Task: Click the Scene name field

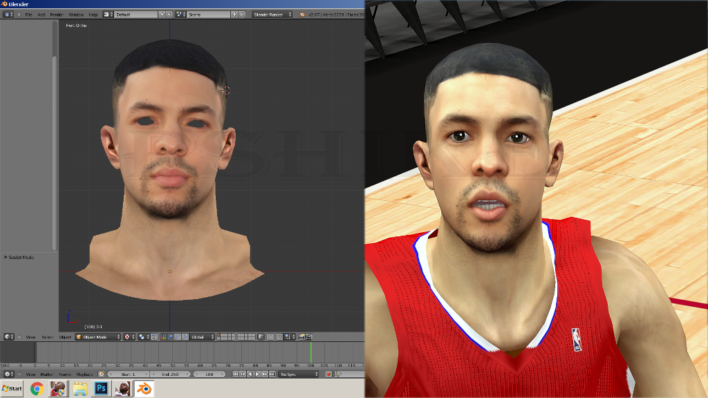Action: 209,15
